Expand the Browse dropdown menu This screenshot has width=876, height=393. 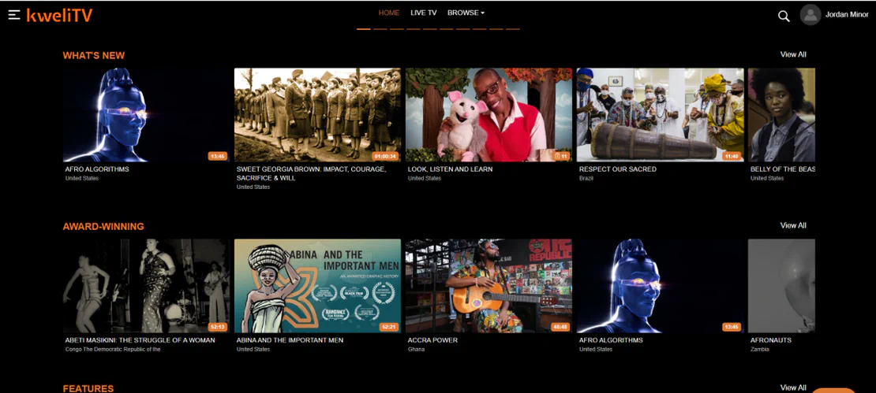pyautogui.click(x=466, y=13)
